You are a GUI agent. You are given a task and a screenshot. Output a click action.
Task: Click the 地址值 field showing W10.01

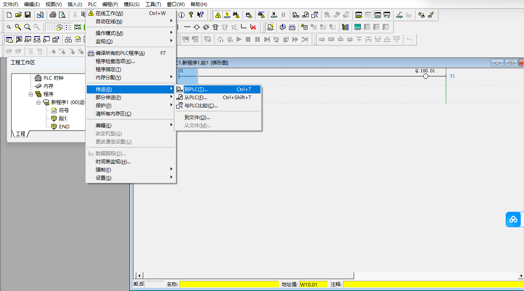point(313,284)
